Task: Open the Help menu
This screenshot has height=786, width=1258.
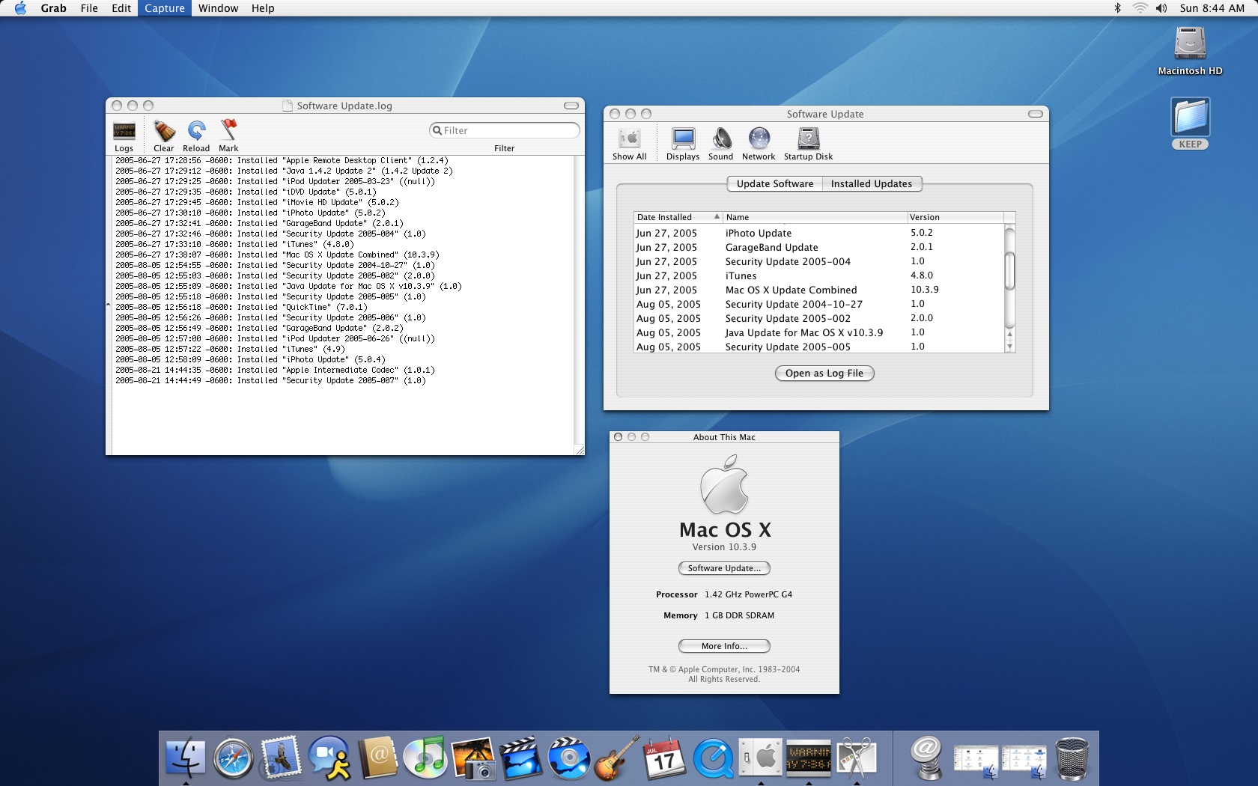Action: 263,8
